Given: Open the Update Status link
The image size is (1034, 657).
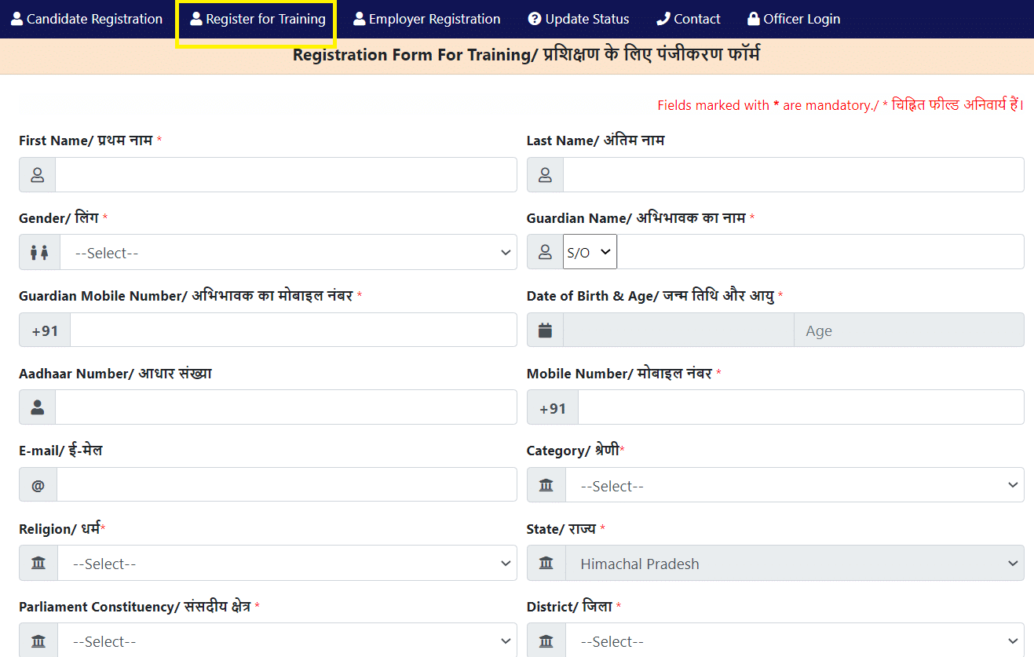Looking at the screenshot, I should (579, 19).
